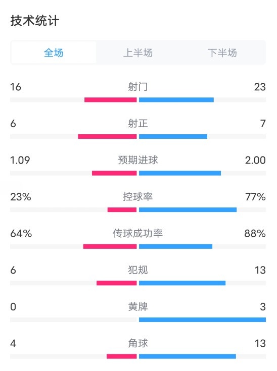Select the 控球率 label
The image size is (277, 371).
pyautogui.click(x=138, y=197)
